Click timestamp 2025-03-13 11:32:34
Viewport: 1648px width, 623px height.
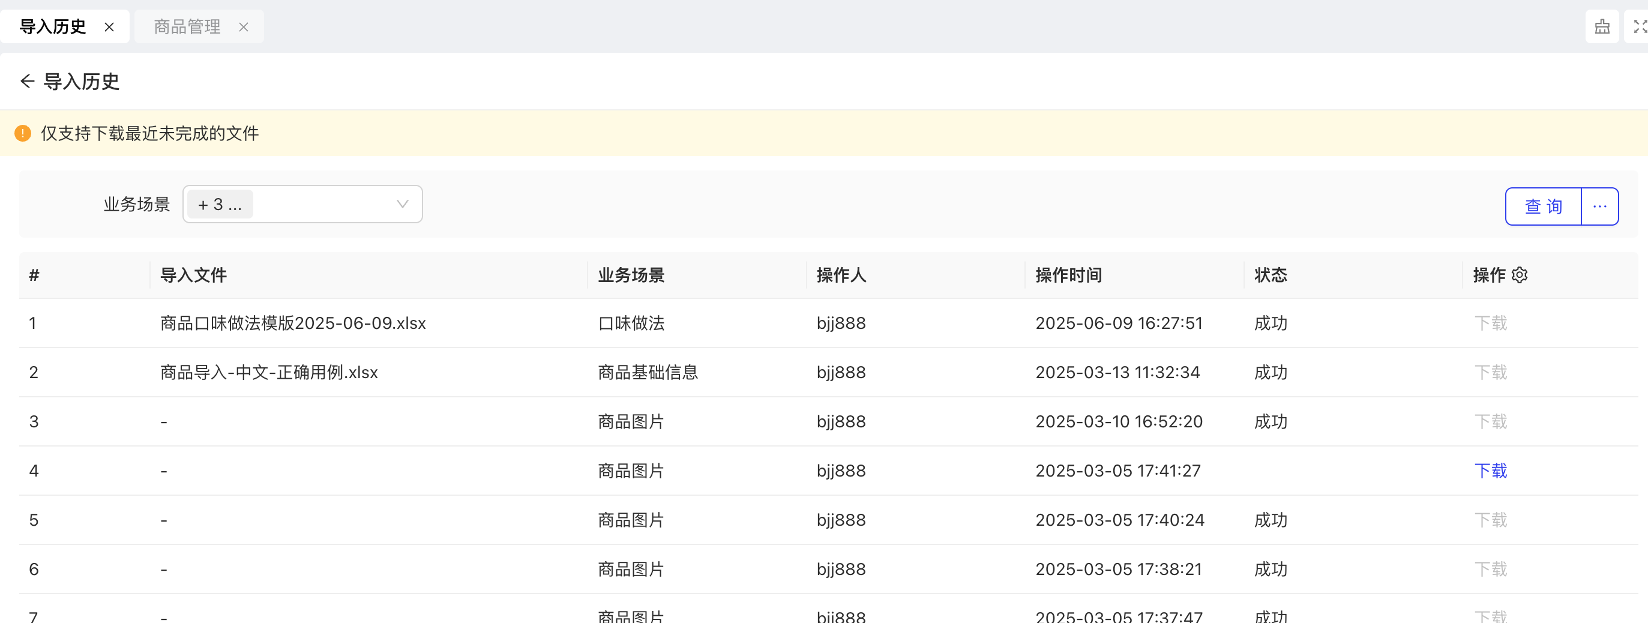tap(1117, 372)
